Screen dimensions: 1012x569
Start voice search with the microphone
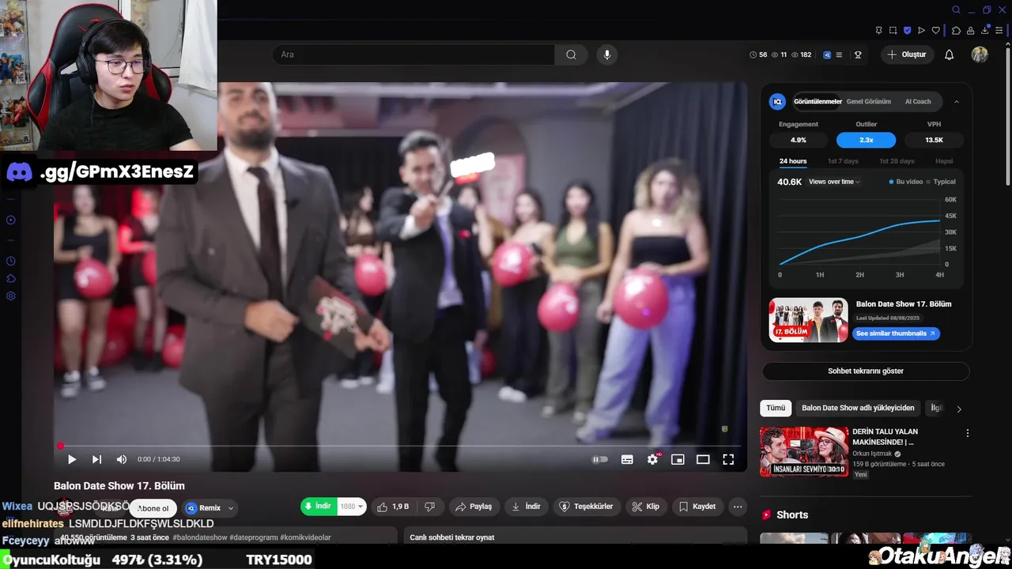(607, 55)
